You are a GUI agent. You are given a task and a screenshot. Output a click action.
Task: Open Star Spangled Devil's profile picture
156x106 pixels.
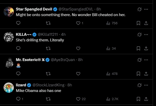[9, 12]
